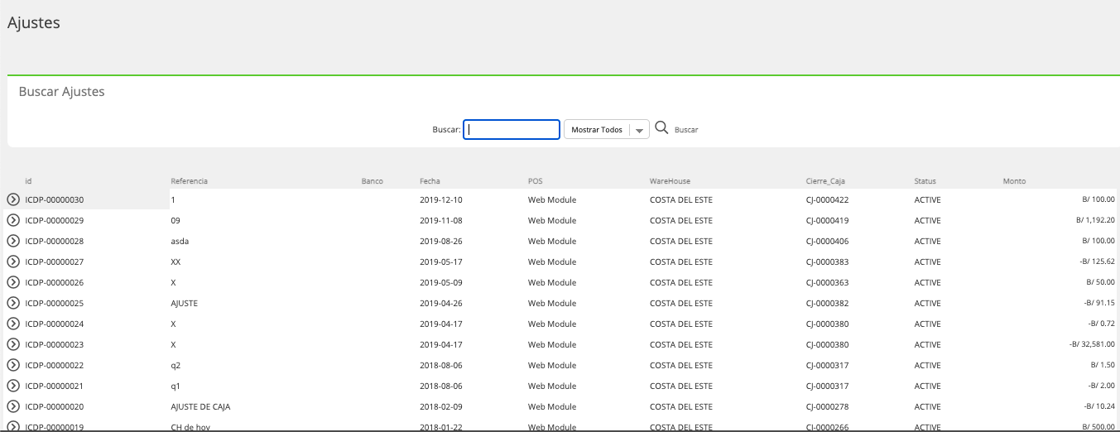Open details arrow for ICDP-00000027
This screenshot has height=432, width=1120.
pyautogui.click(x=13, y=262)
